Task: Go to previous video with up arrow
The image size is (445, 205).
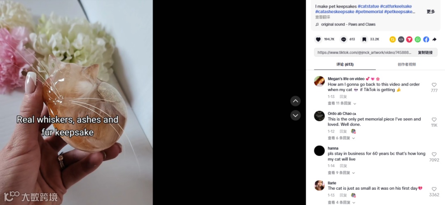Action: tap(295, 101)
